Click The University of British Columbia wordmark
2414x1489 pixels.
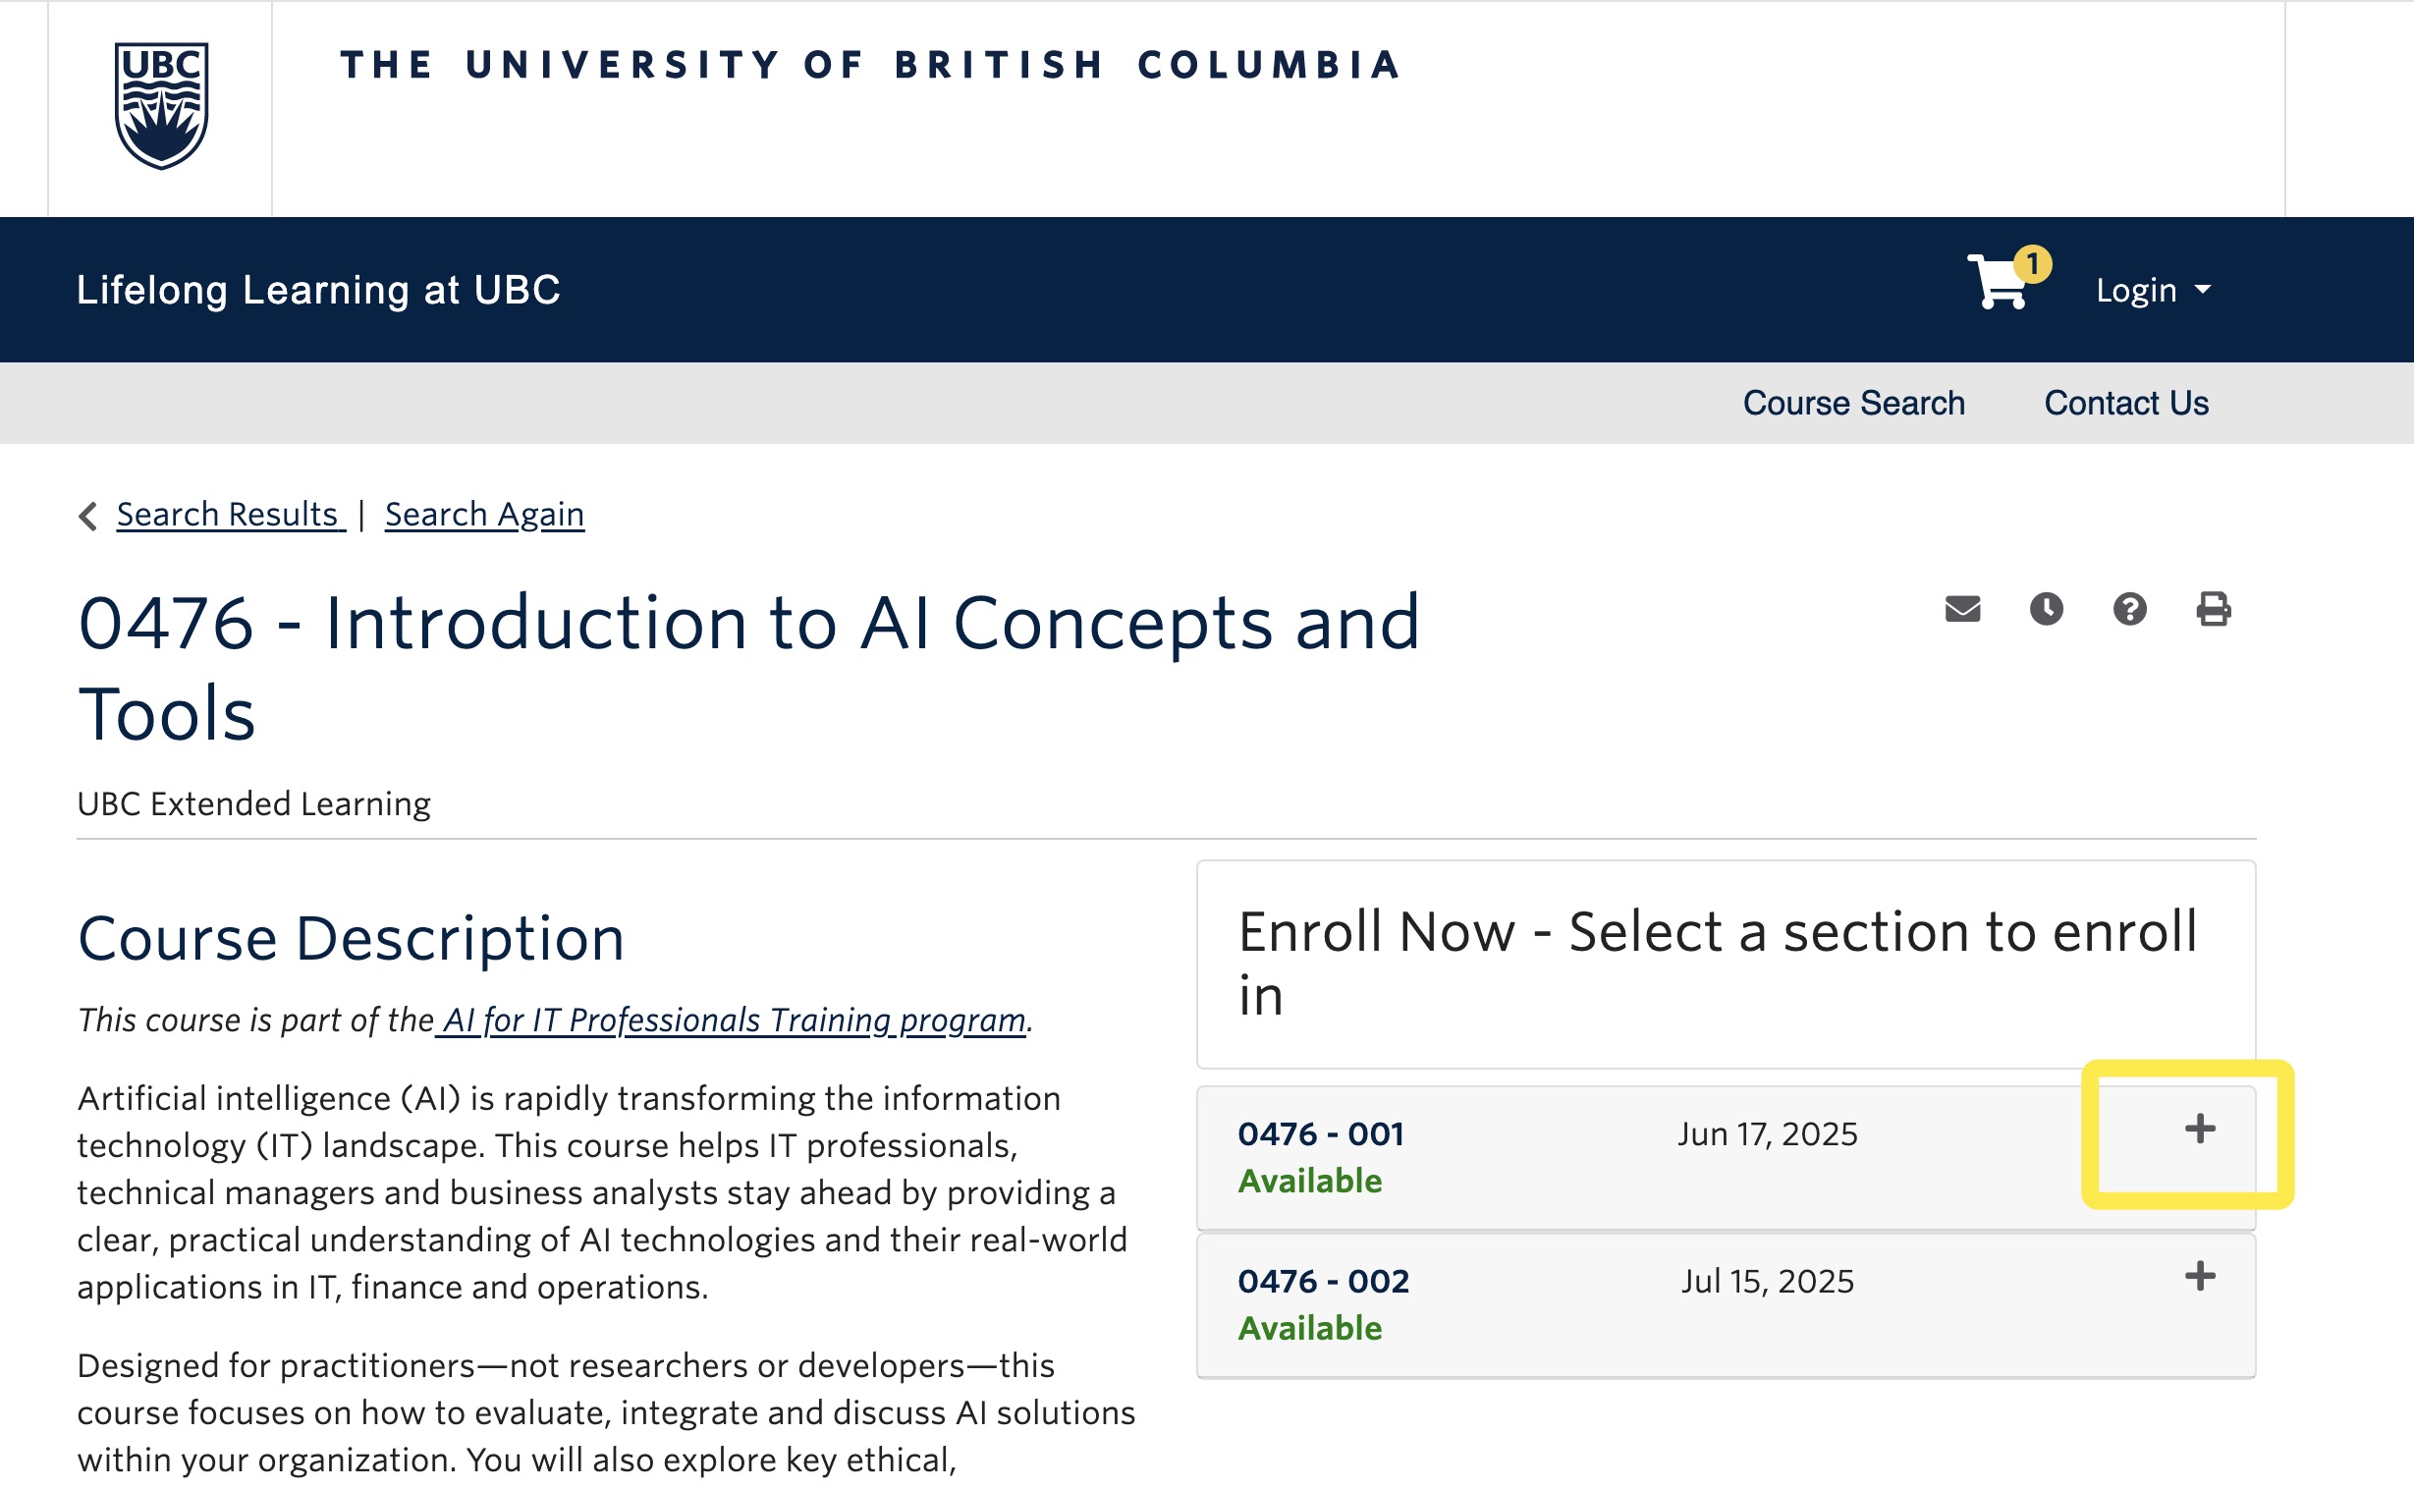click(870, 65)
